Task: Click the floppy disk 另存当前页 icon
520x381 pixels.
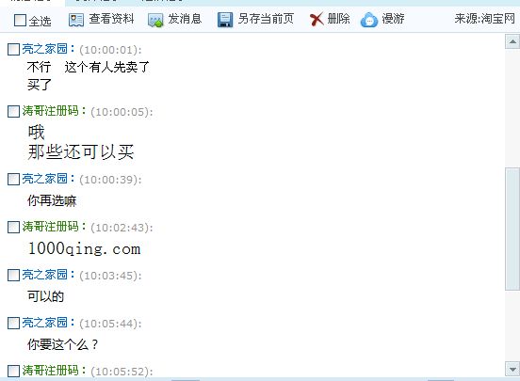Action: click(225, 20)
